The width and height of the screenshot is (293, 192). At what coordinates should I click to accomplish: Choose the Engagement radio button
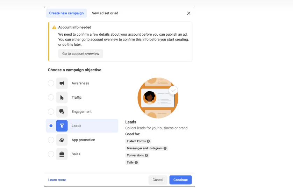51,112
